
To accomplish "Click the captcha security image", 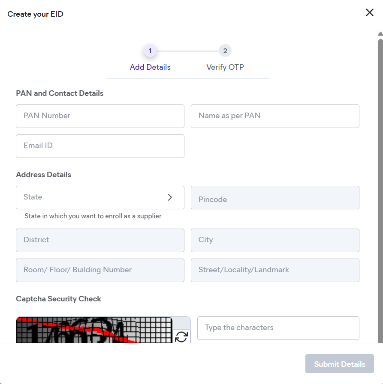I will click(94, 330).
